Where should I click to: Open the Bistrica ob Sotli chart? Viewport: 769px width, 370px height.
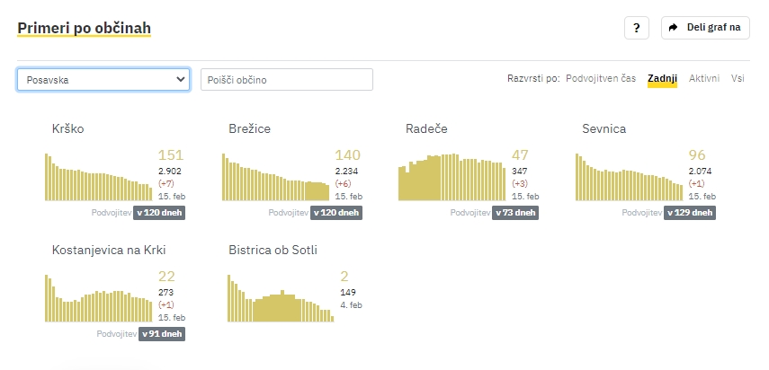tap(281, 298)
